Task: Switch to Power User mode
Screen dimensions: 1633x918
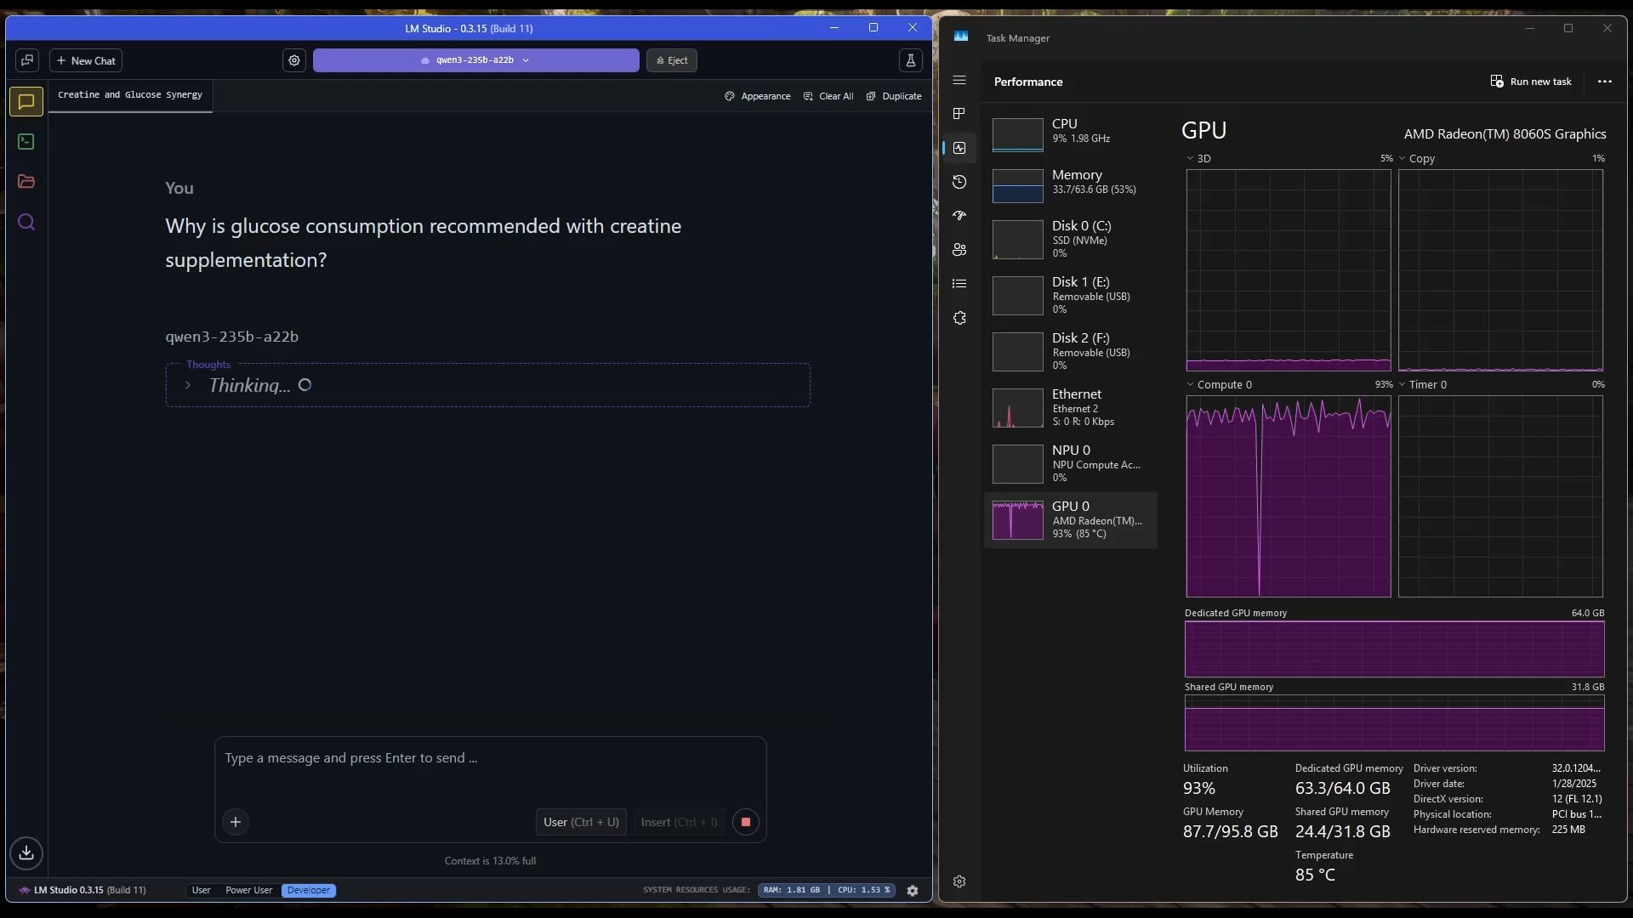Action: tap(248, 891)
